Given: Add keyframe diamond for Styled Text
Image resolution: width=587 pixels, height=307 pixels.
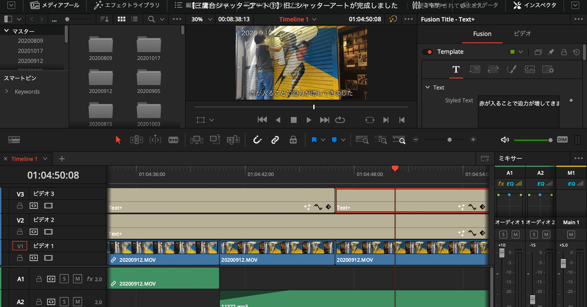Looking at the screenshot, I should click(x=571, y=100).
